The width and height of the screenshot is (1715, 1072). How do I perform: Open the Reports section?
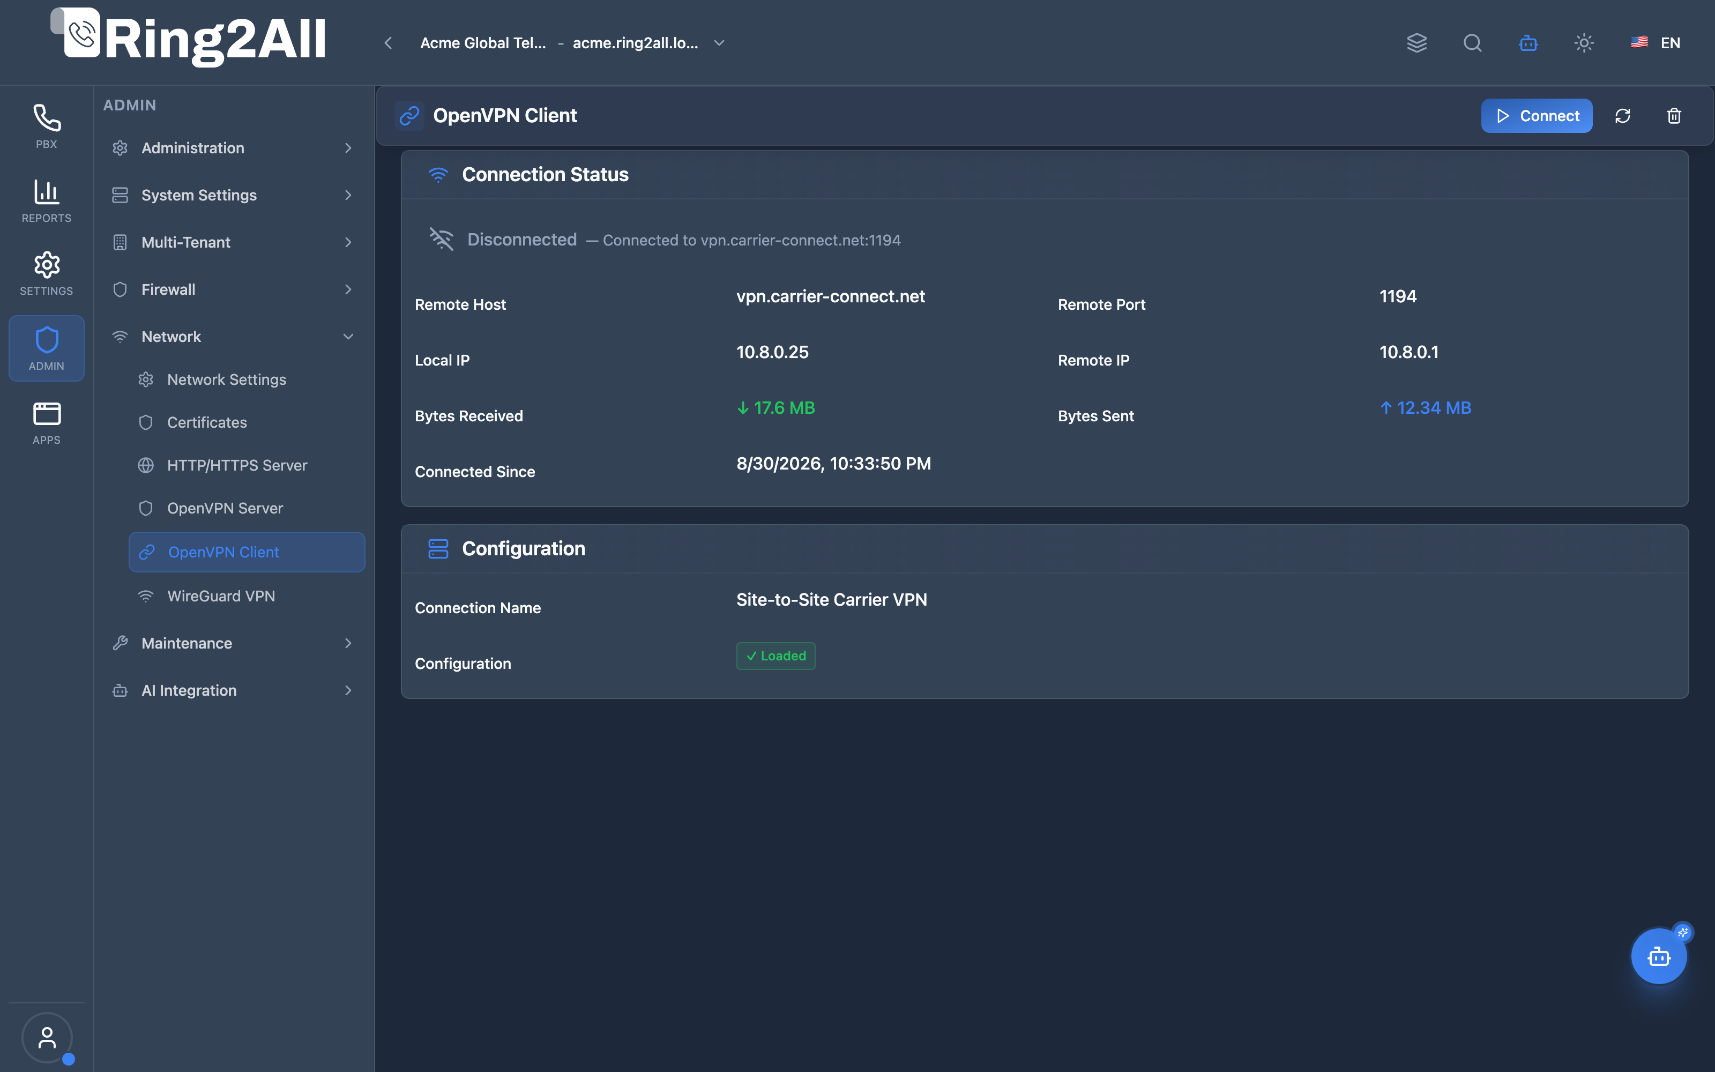point(46,200)
